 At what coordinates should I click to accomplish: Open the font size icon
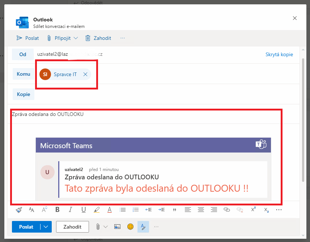coord(44,209)
